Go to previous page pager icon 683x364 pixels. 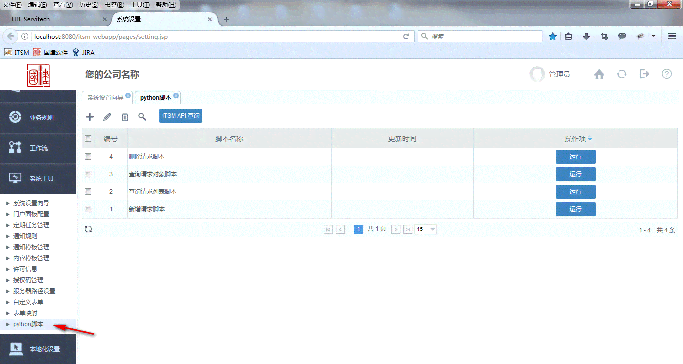(x=341, y=229)
